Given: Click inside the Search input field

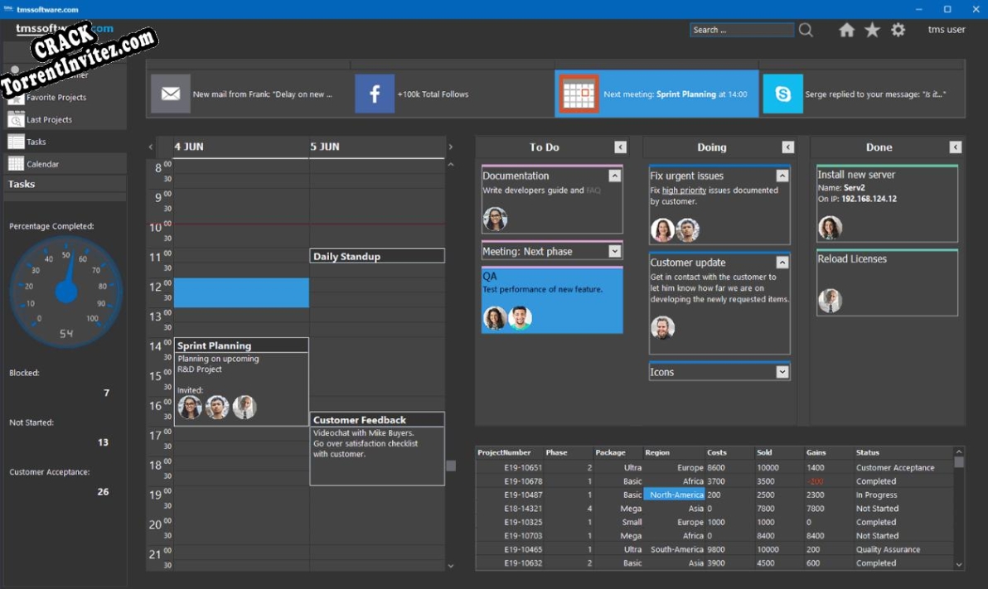Looking at the screenshot, I should point(740,31).
